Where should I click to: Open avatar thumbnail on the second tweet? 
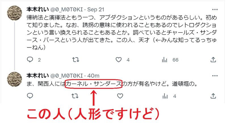pos(14,79)
